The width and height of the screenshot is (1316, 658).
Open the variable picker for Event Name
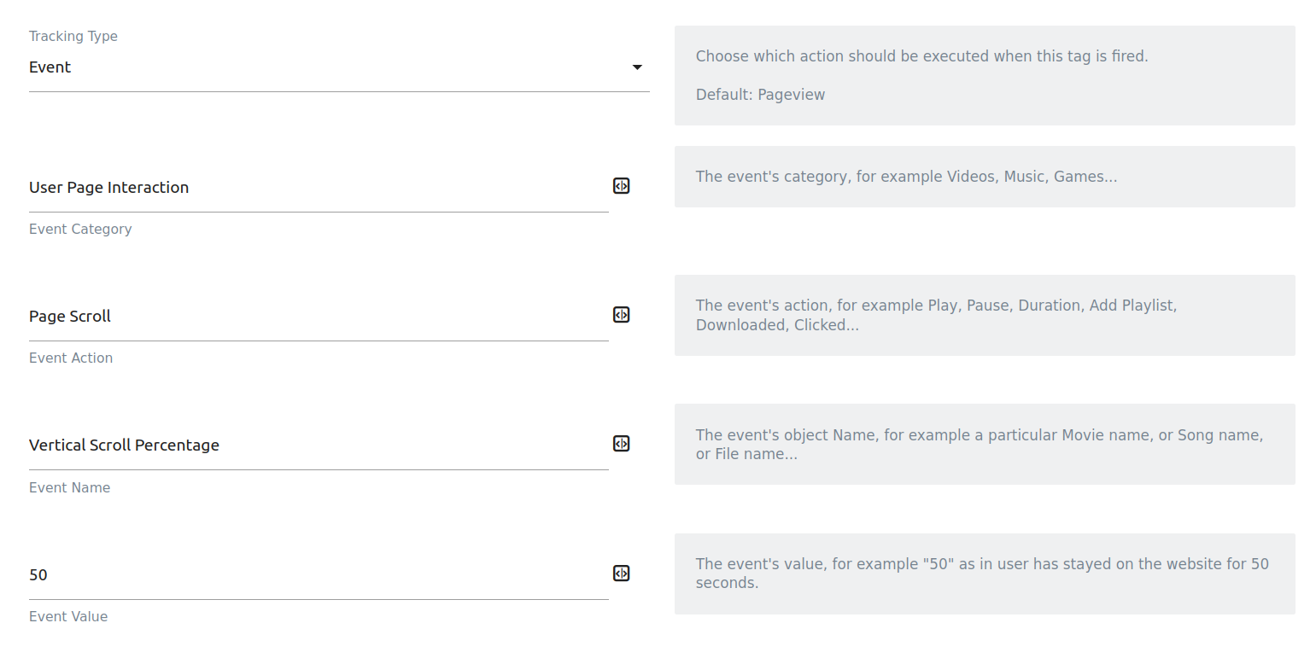(621, 444)
